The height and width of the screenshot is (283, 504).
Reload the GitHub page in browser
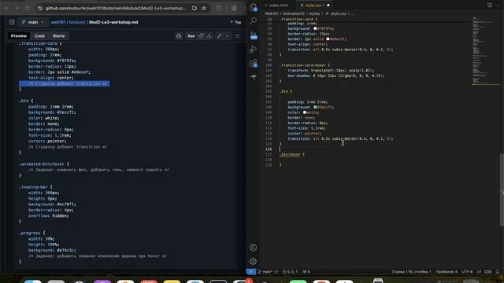point(28,9)
